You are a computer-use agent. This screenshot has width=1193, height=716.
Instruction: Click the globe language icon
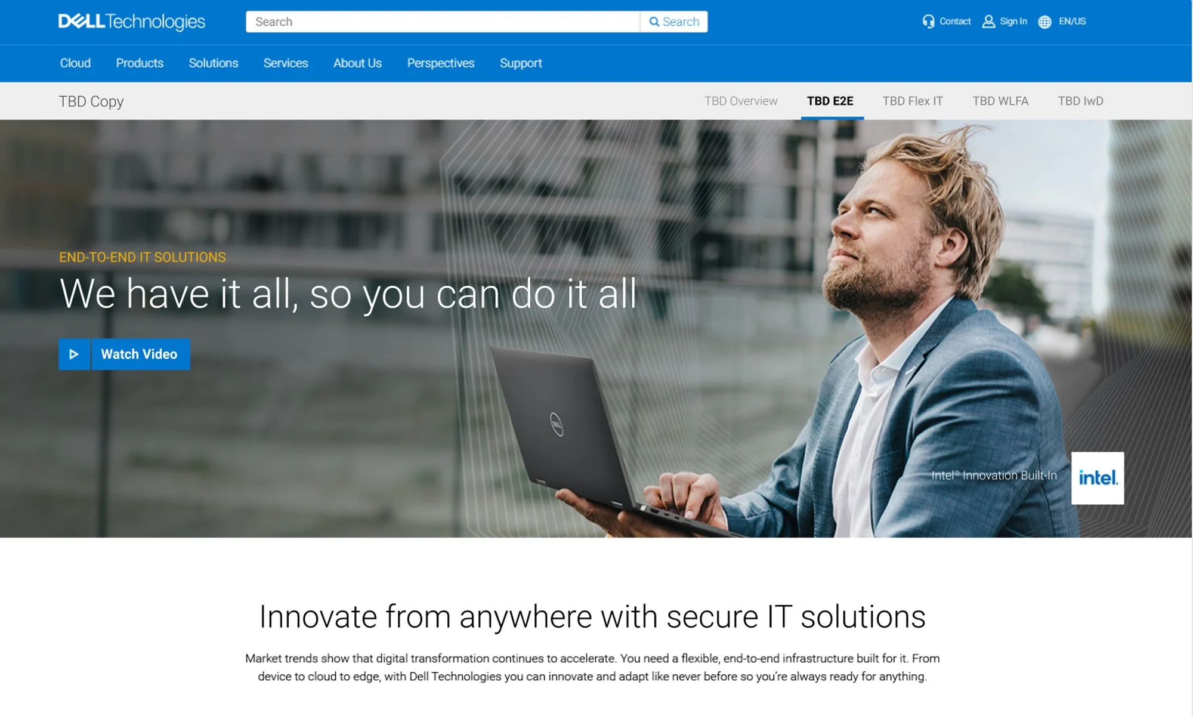tap(1044, 22)
